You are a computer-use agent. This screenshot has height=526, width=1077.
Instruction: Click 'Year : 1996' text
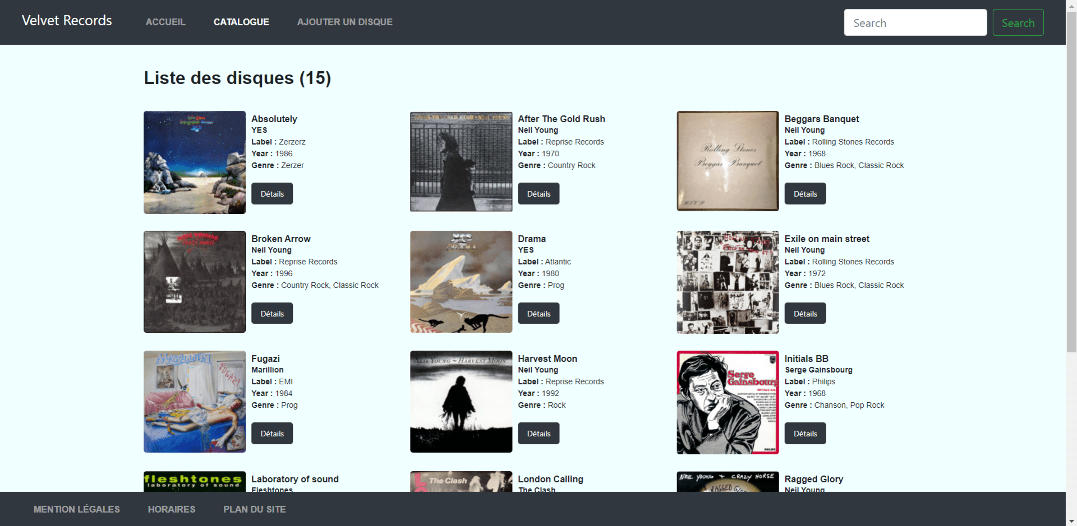click(272, 273)
